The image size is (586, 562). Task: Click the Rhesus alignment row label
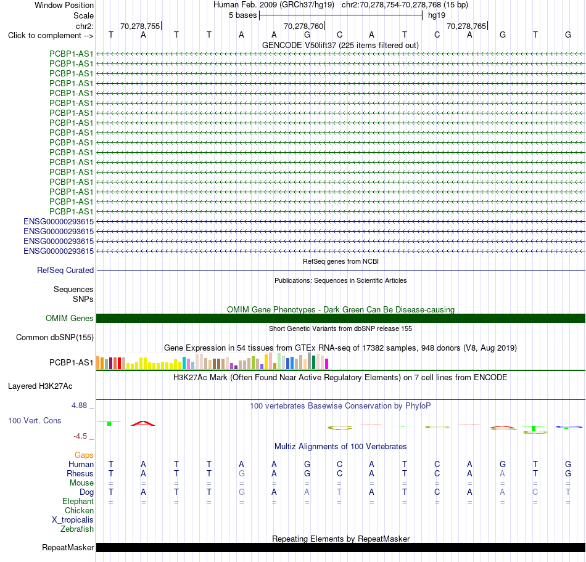pos(80,473)
